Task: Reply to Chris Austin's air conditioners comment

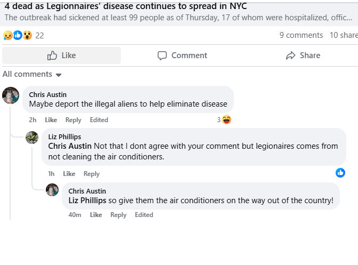Action: click(x=118, y=215)
